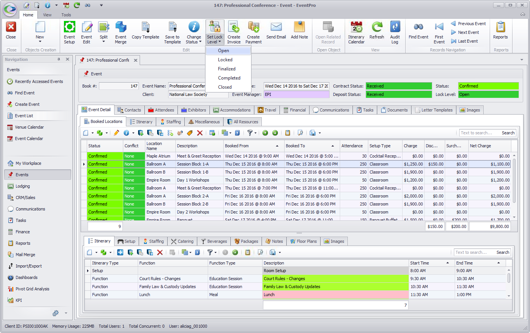Switch to the Attendees tab

161,110
